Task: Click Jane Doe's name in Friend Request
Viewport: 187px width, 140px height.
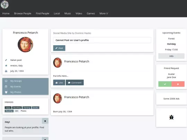Action: (171, 77)
